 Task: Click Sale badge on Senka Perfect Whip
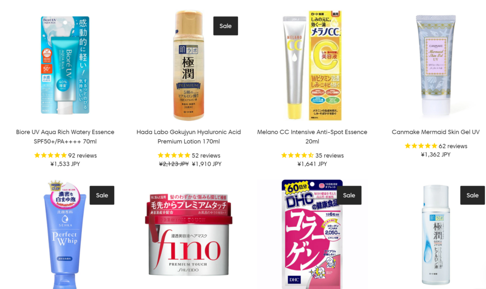click(x=102, y=195)
